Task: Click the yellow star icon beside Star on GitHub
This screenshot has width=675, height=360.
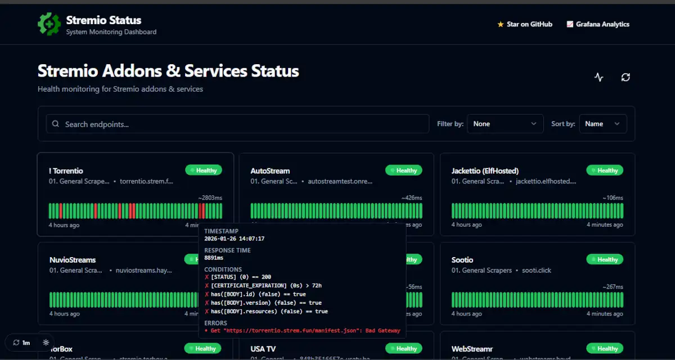Action: tap(500, 24)
